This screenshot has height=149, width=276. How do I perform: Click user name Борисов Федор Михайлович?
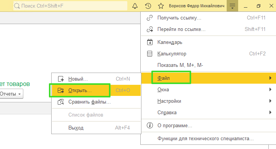[196, 6]
